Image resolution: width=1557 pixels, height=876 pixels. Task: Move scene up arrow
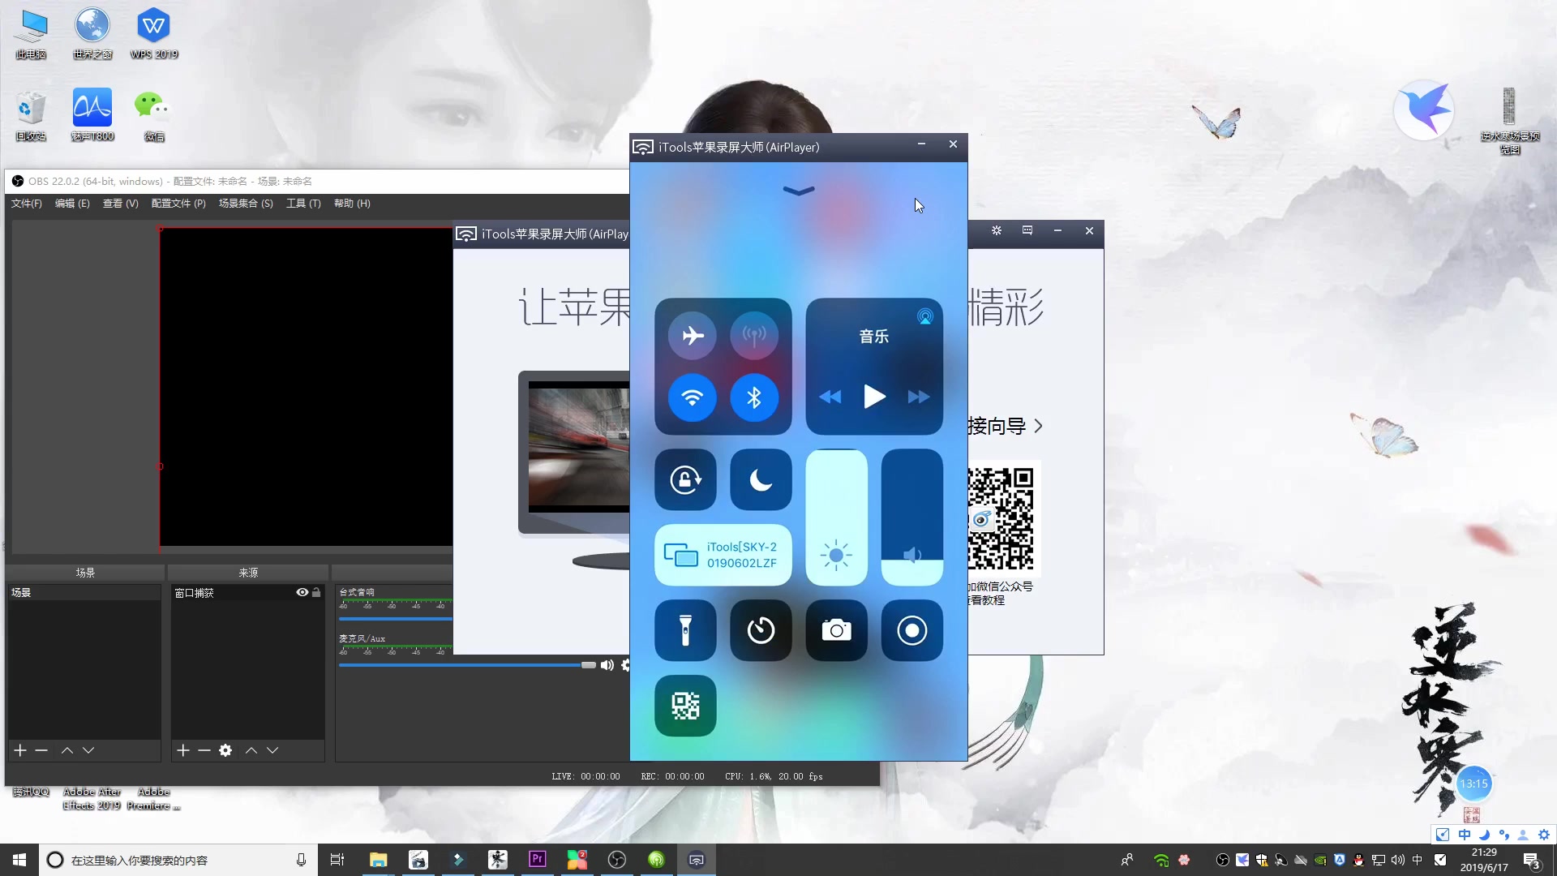click(67, 750)
